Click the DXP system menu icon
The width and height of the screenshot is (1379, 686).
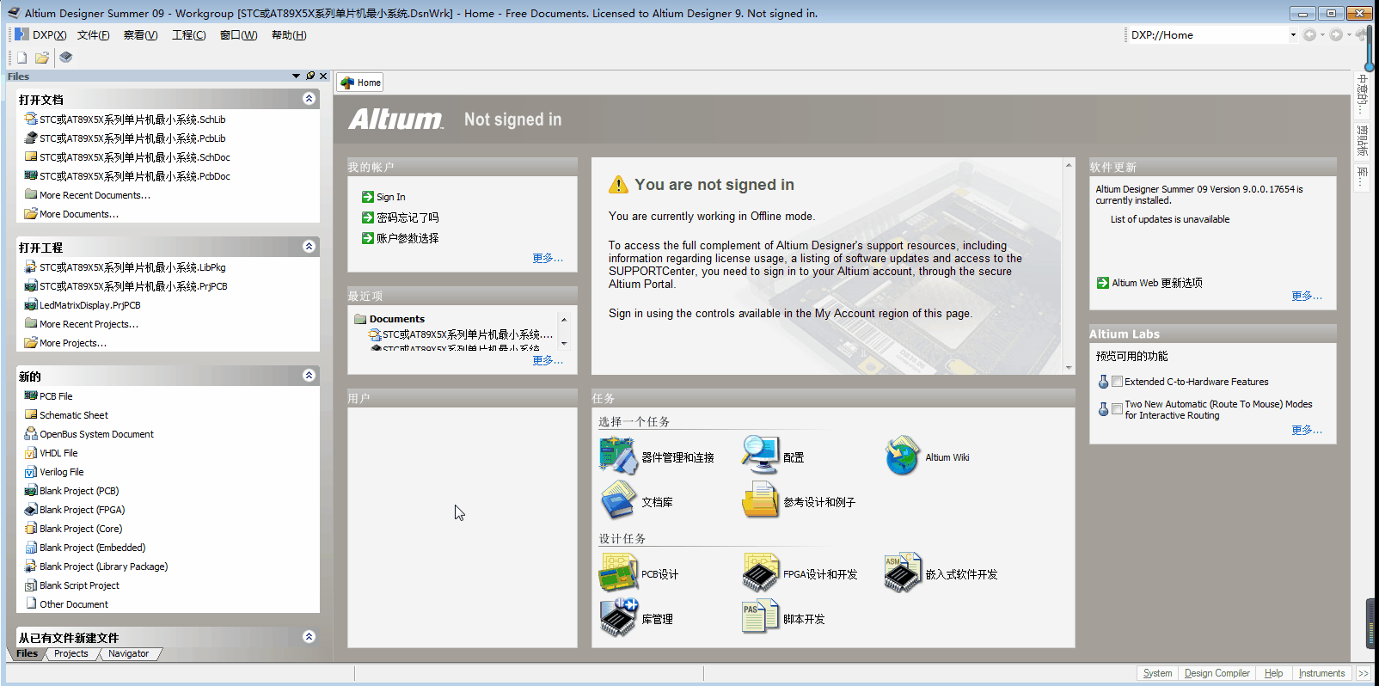pyautogui.click(x=22, y=34)
